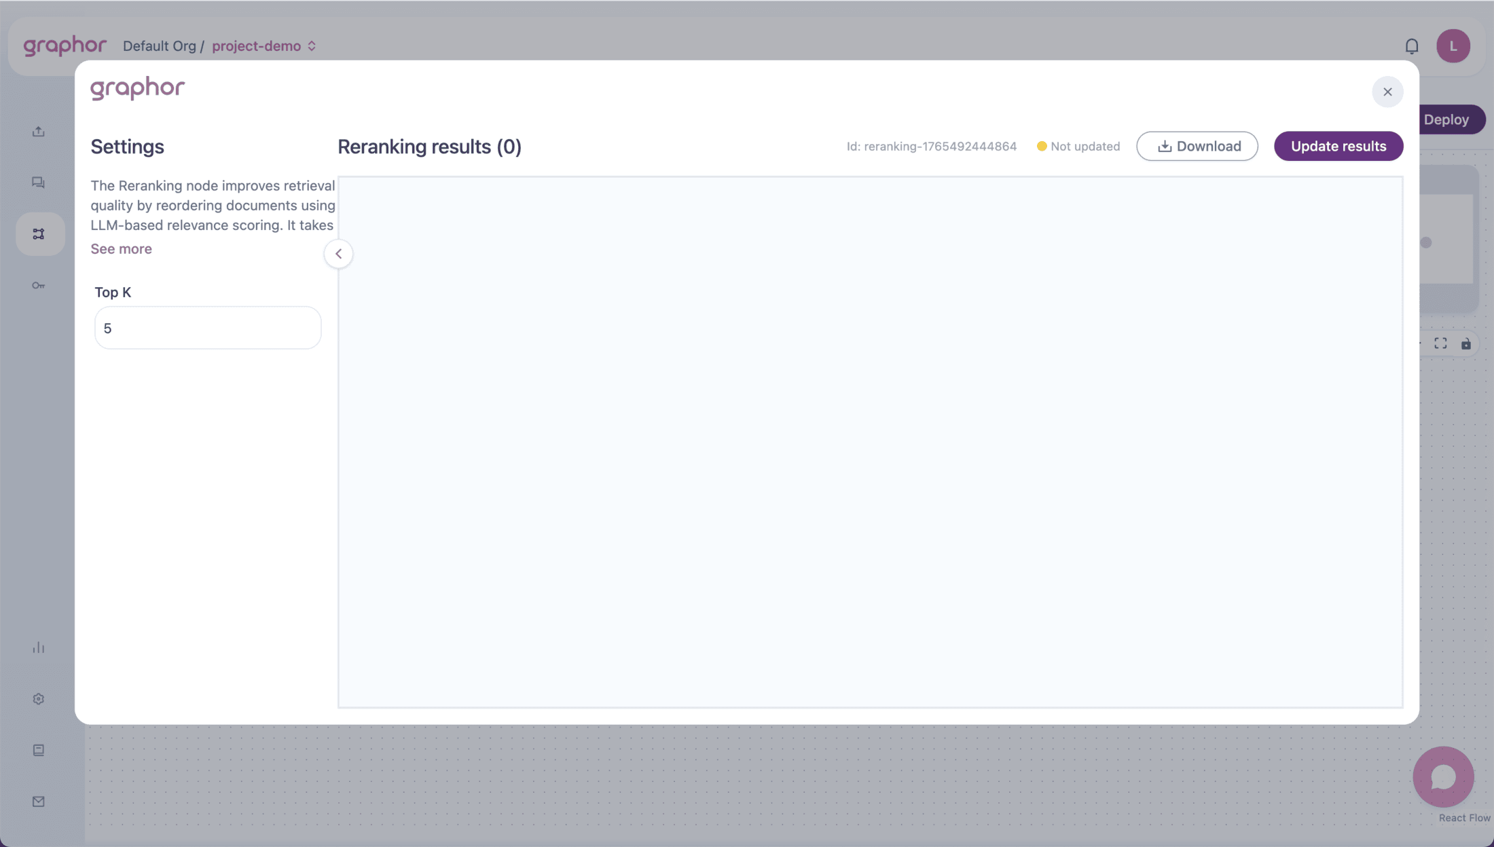The height and width of the screenshot is (847, 1494).
Task: Select the upload icon in the left sidebar
Action: (x=39, y=131)
